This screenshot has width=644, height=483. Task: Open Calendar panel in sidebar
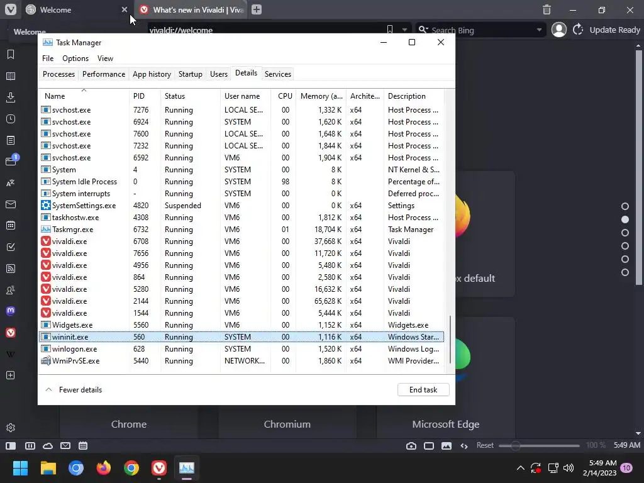point(11,226)
